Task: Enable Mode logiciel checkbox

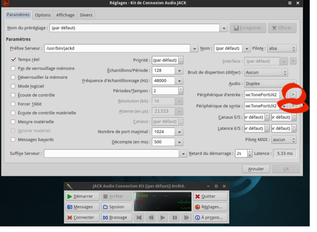Action: [13, 86]
